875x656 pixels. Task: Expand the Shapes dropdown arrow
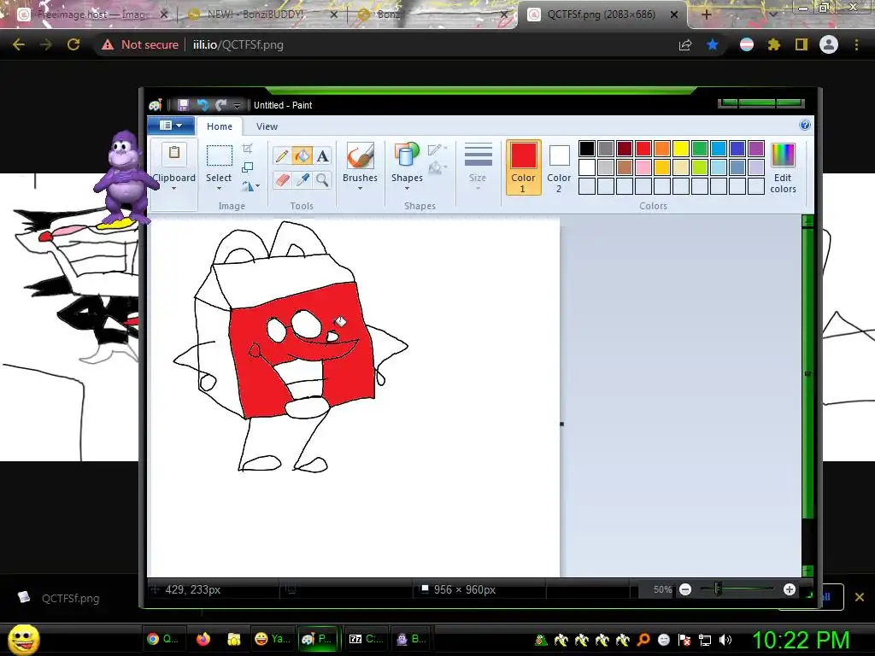click(407, 189)
